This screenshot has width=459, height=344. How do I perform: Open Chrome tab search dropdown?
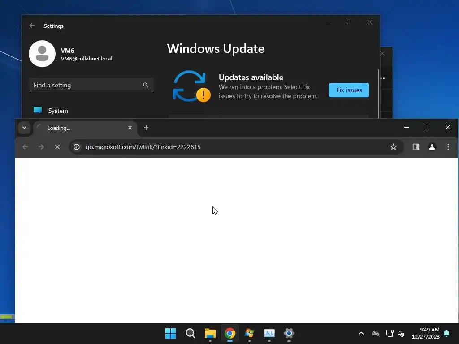coord(24,128)
